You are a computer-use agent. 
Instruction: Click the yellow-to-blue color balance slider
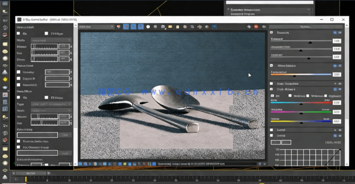tap(301, 122)
